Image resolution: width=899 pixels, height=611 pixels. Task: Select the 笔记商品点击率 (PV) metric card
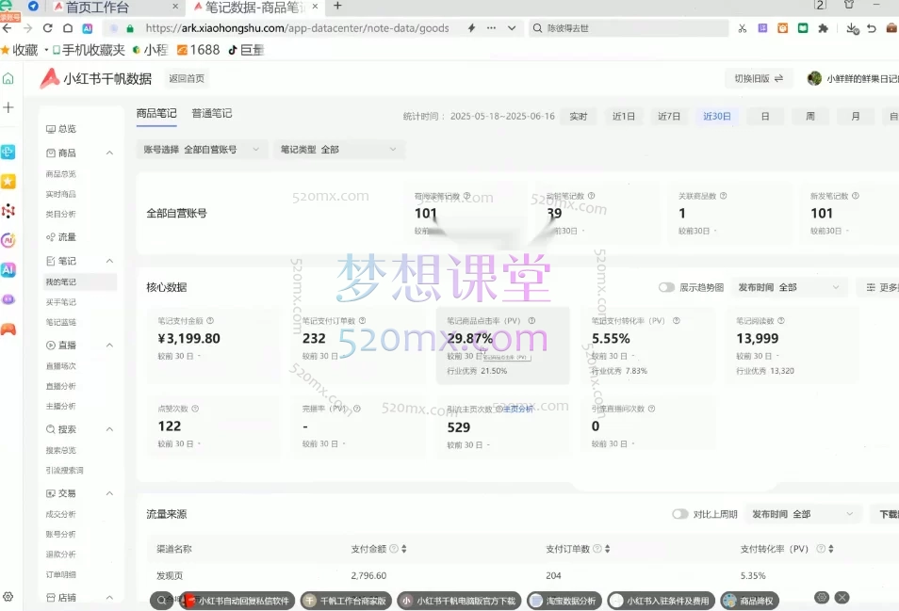point(503,346)
